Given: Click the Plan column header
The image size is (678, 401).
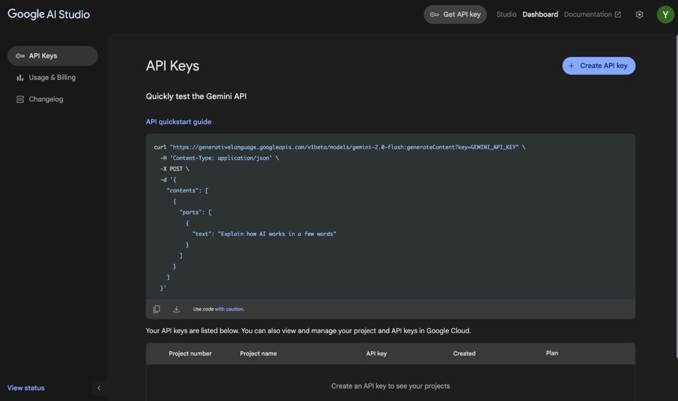Looking at the screenshot, I should [552, 353].
